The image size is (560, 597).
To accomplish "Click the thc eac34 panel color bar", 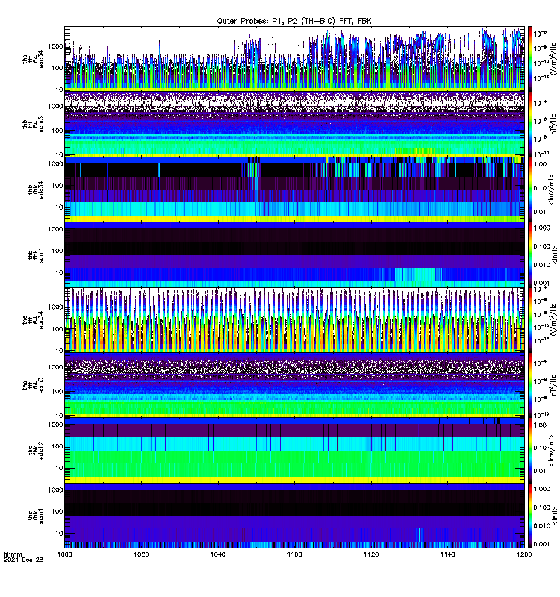I will coord(530,320).
